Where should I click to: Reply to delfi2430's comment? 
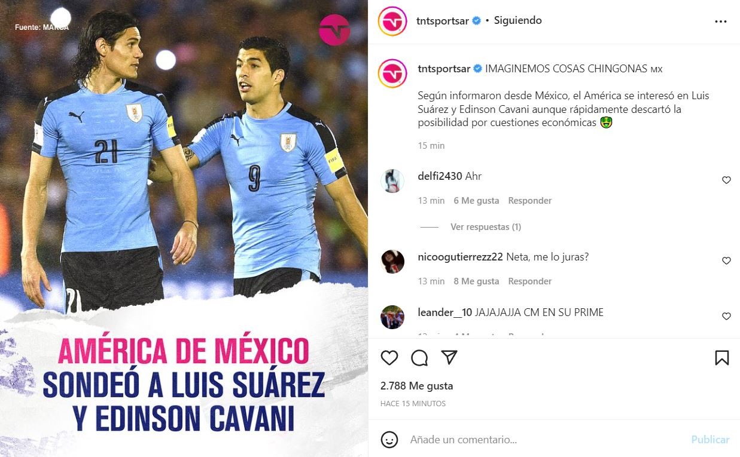point(530,201)
